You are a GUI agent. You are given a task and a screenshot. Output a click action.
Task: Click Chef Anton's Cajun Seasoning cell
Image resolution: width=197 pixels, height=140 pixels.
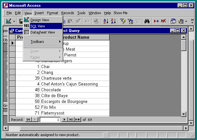click(75, 84)
